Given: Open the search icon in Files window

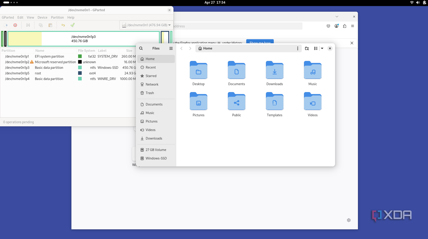Looking at the screenshot, I should (141, 48).
